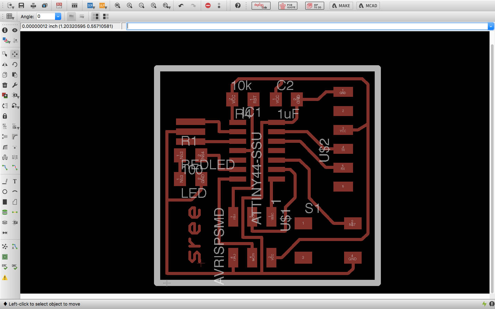The width and height of the screenshot is (495, 309).
Task: Select the Polygon tool
Action: click(x=15, y=202)
